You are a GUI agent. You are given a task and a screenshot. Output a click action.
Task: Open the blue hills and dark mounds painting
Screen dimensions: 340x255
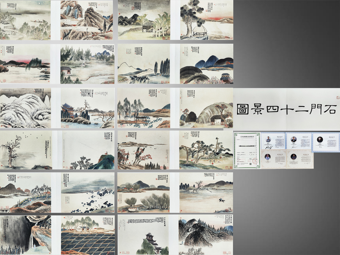click(x=206, y=64)
